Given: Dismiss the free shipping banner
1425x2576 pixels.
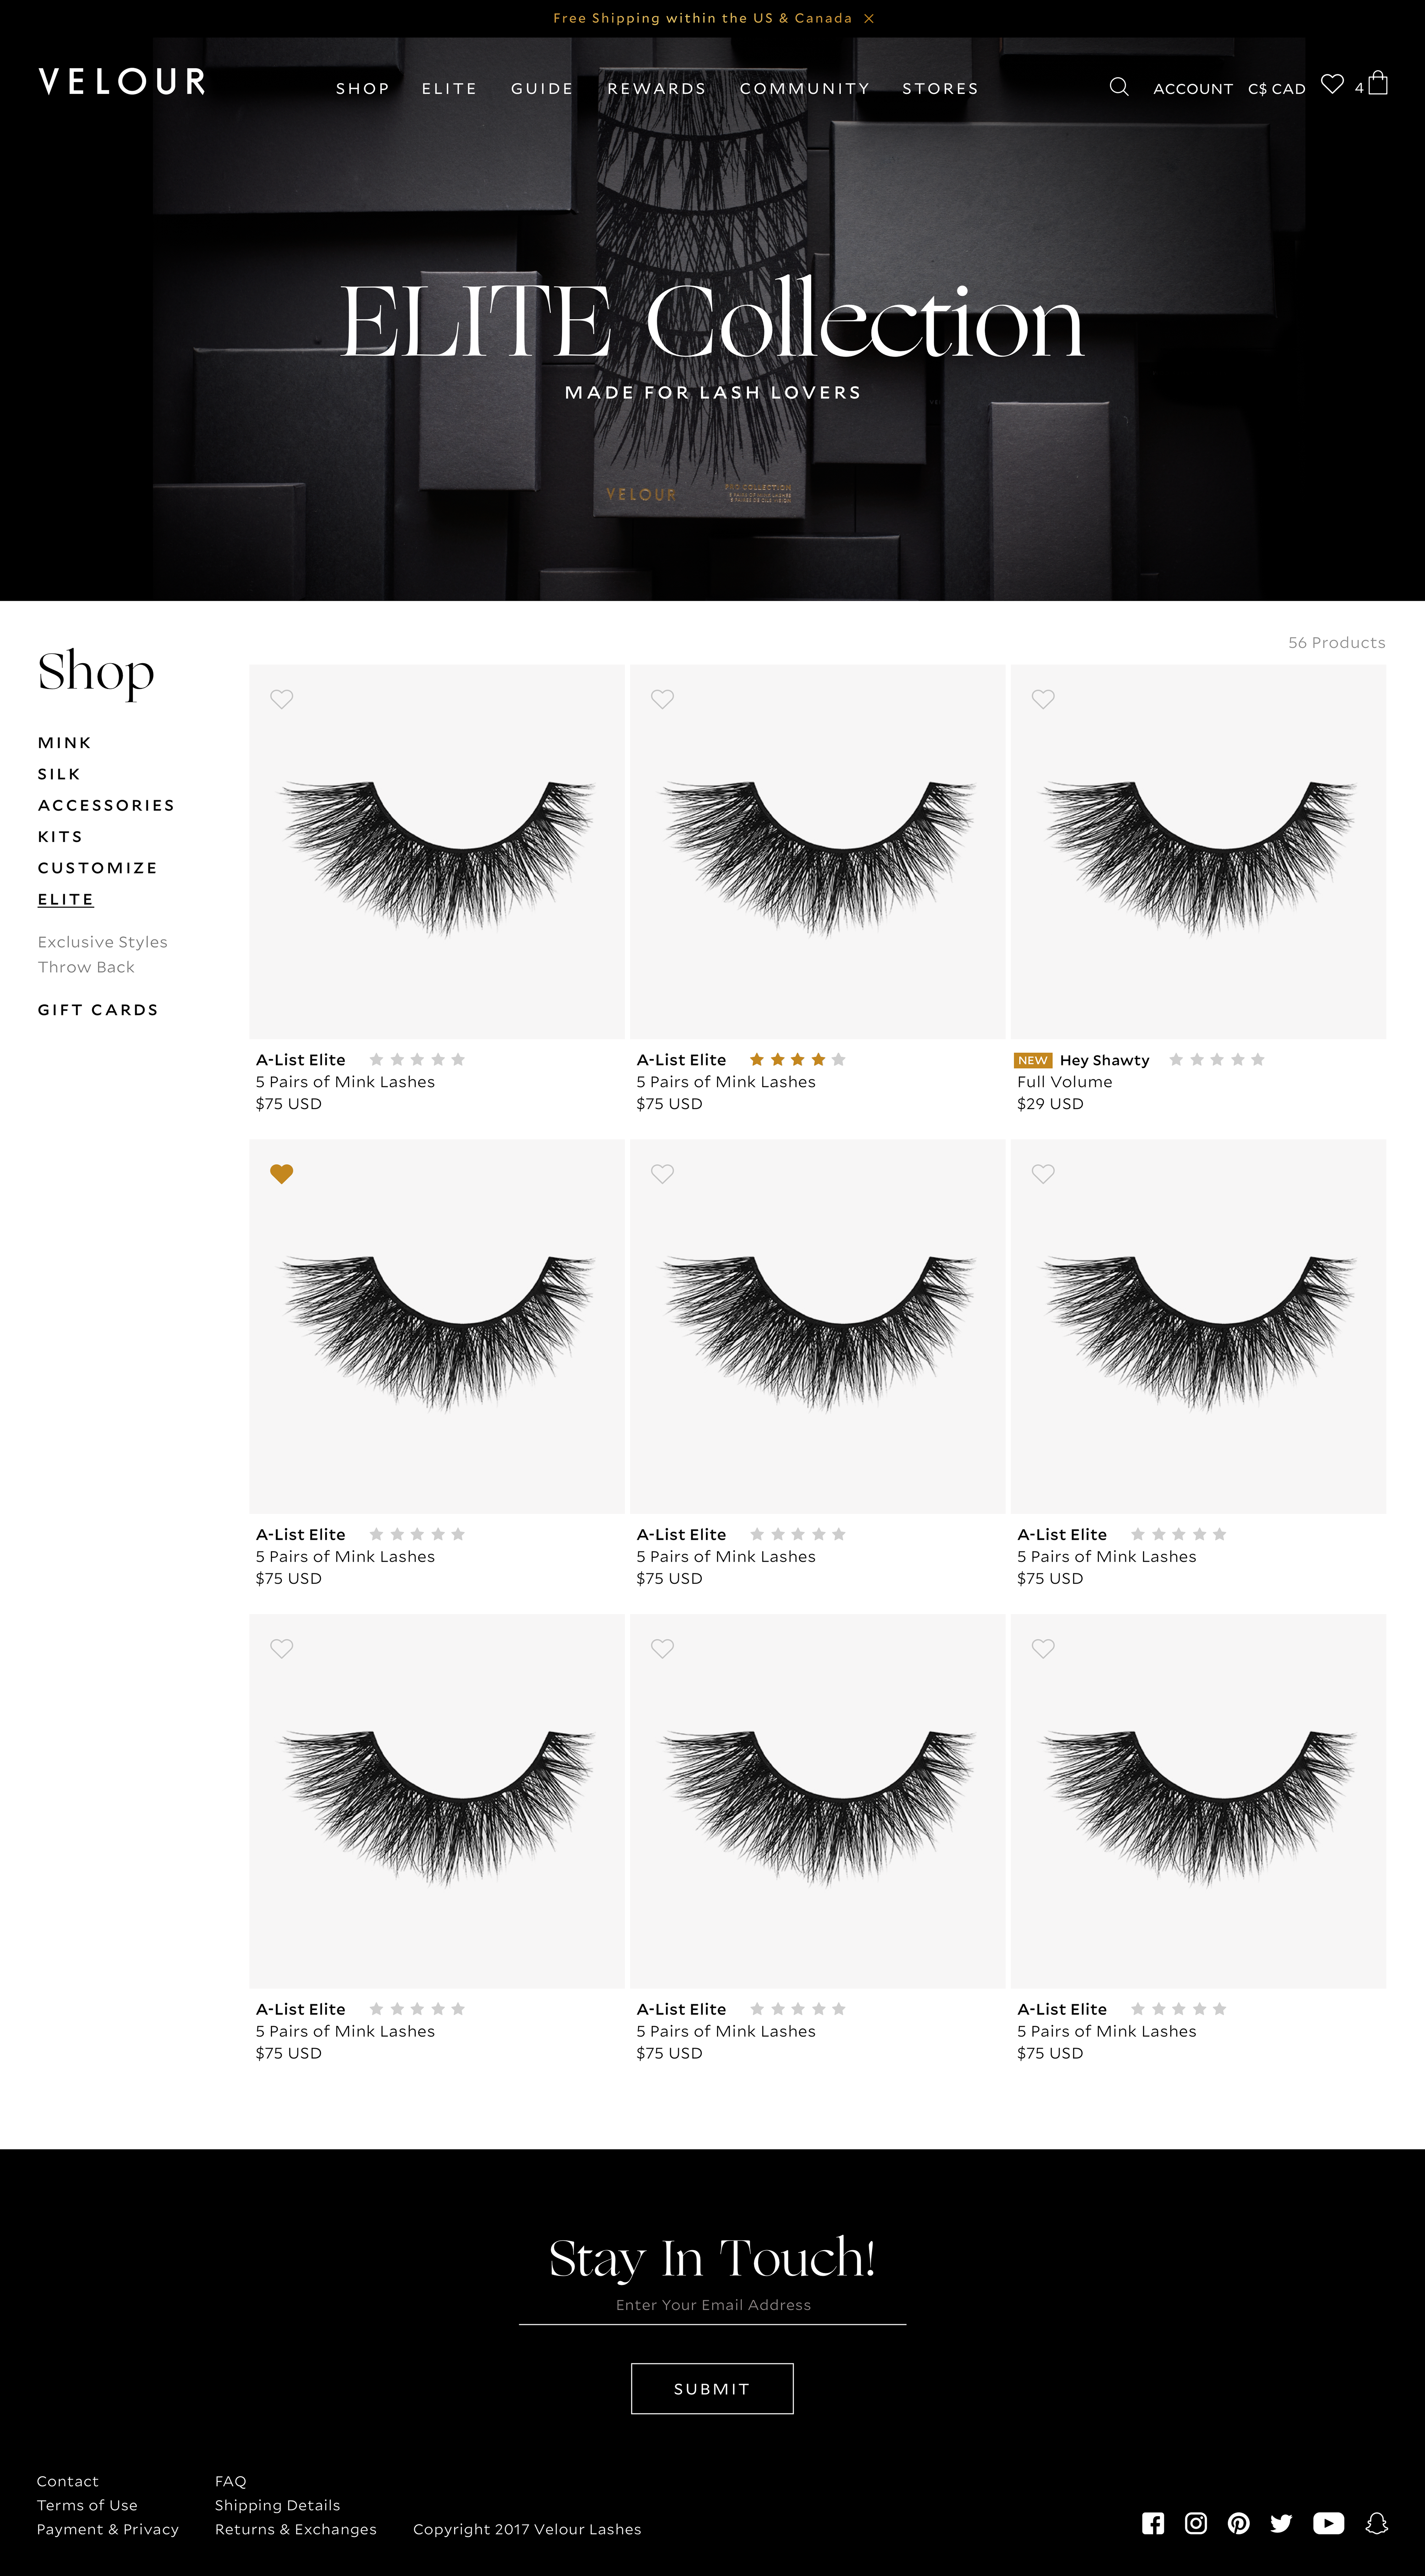Looking at the screenshot, I should click(869, 18).
